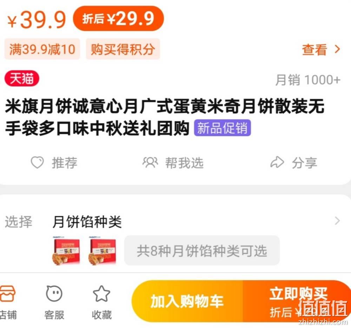The width and height of the screenshot is (351, 328).
Task: Expand the 月饼馅种类 selection chevron
Action: click(x=337, y=221)
